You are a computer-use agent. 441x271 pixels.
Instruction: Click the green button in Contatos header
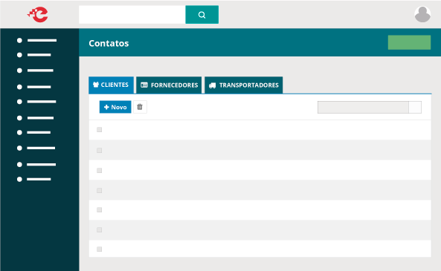tap(409, 42)
